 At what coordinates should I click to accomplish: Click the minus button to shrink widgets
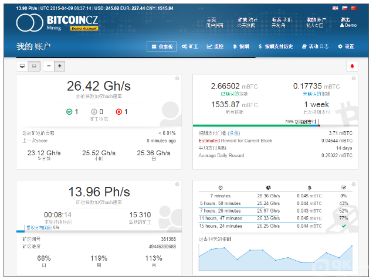[48, 66]
